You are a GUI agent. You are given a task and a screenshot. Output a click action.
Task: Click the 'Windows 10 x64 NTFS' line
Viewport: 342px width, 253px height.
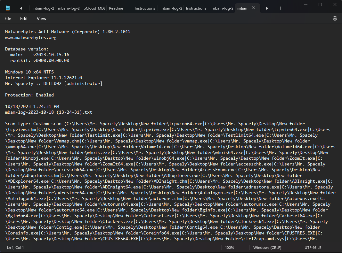pos(29,72)
